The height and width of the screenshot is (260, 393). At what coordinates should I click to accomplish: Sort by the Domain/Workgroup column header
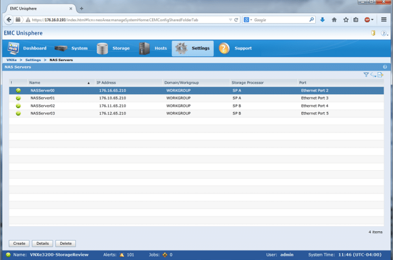pyautogui.click(x=196, y=83)
